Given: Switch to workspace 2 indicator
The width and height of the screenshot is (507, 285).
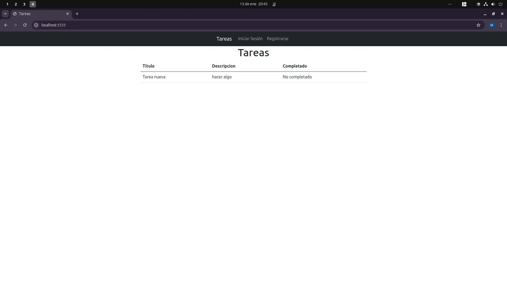Looking at the screenshot, I should [16, 4].
